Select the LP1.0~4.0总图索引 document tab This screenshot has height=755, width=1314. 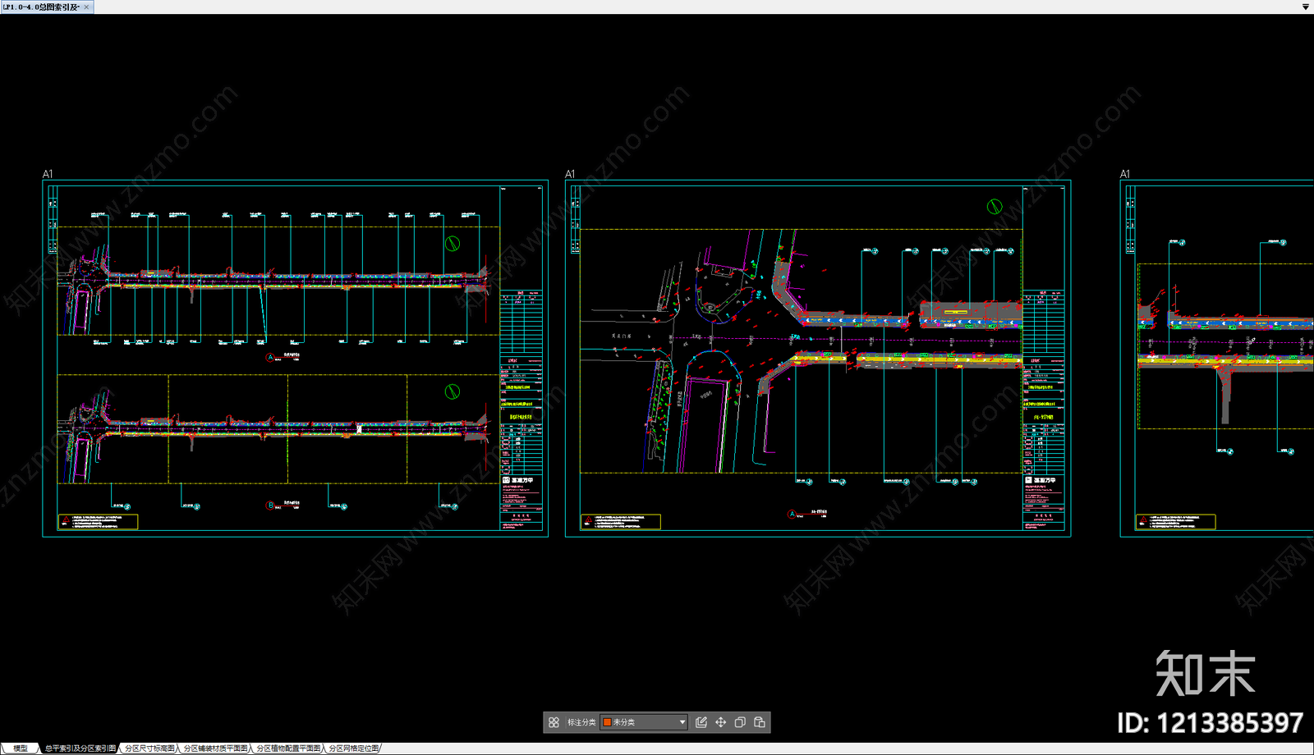click(x=41, y=7)
